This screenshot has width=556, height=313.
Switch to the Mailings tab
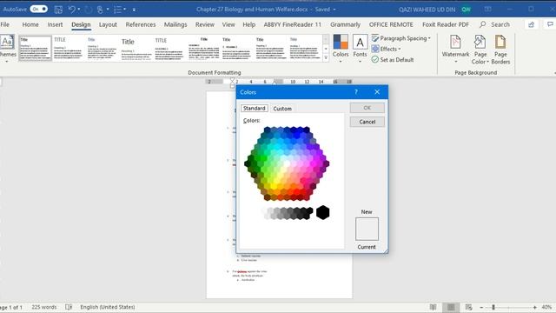tap(175, 24)
